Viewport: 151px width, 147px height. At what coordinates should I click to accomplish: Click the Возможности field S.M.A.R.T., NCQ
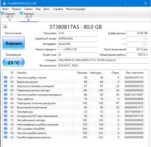click(103, 66)
